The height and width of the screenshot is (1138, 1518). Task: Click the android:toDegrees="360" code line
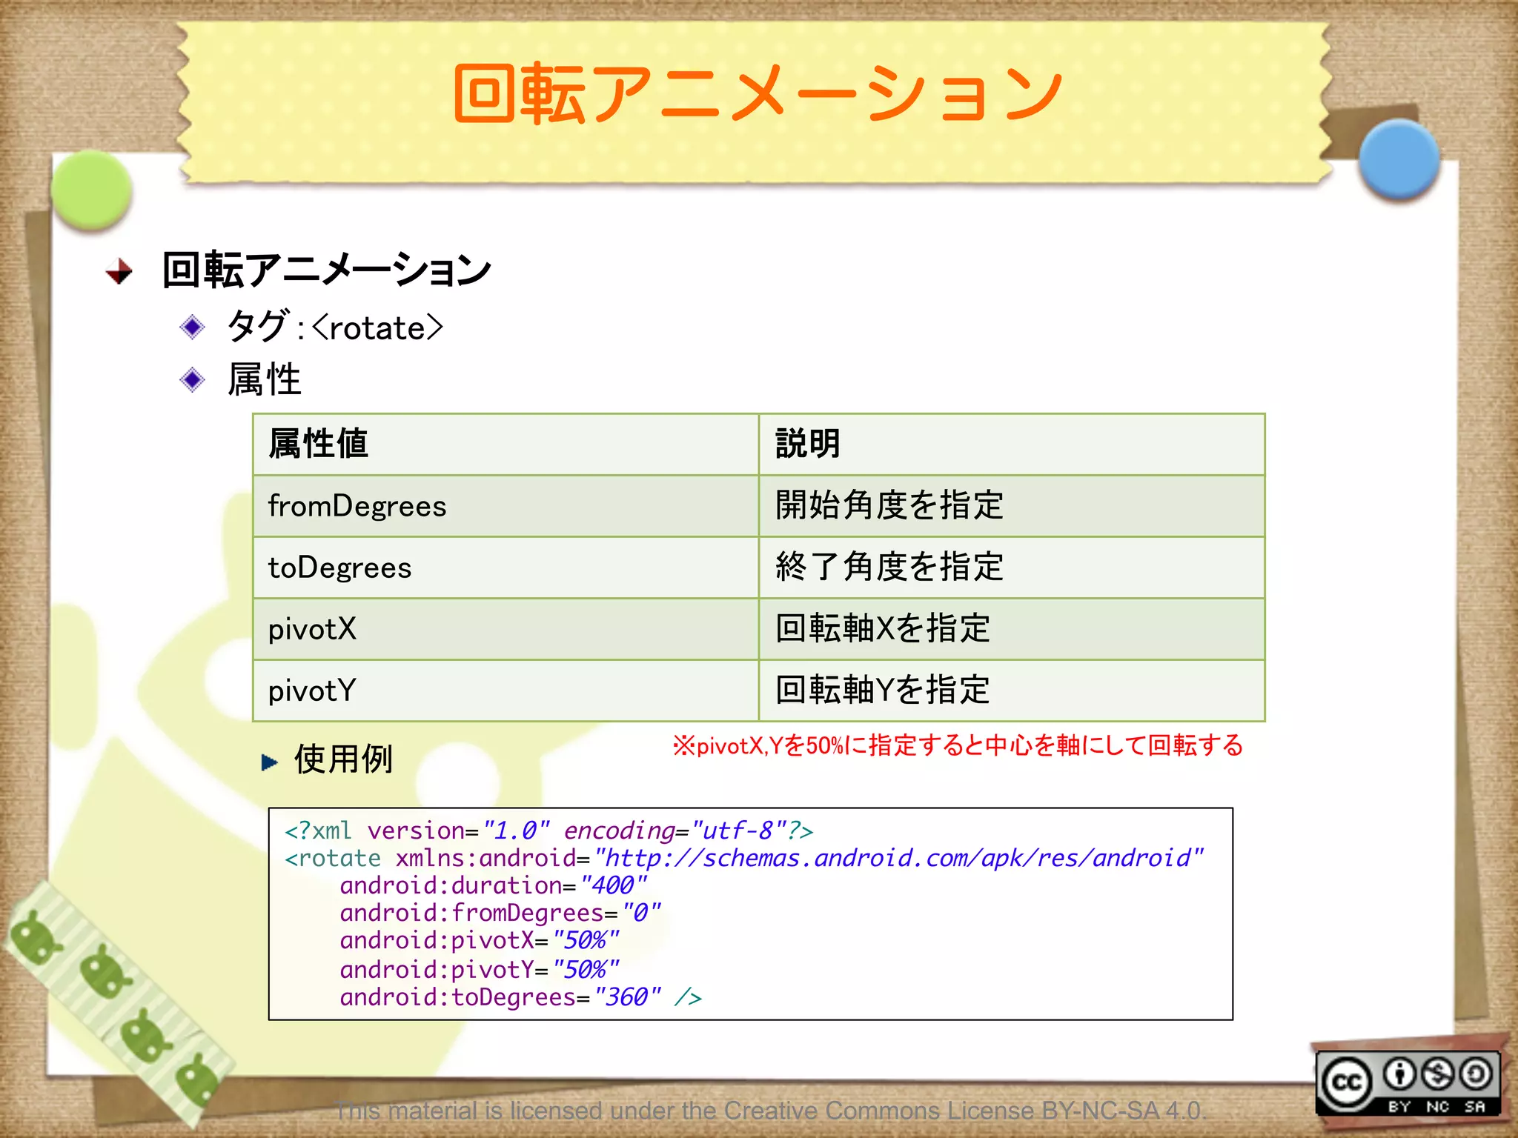(521, 997)
